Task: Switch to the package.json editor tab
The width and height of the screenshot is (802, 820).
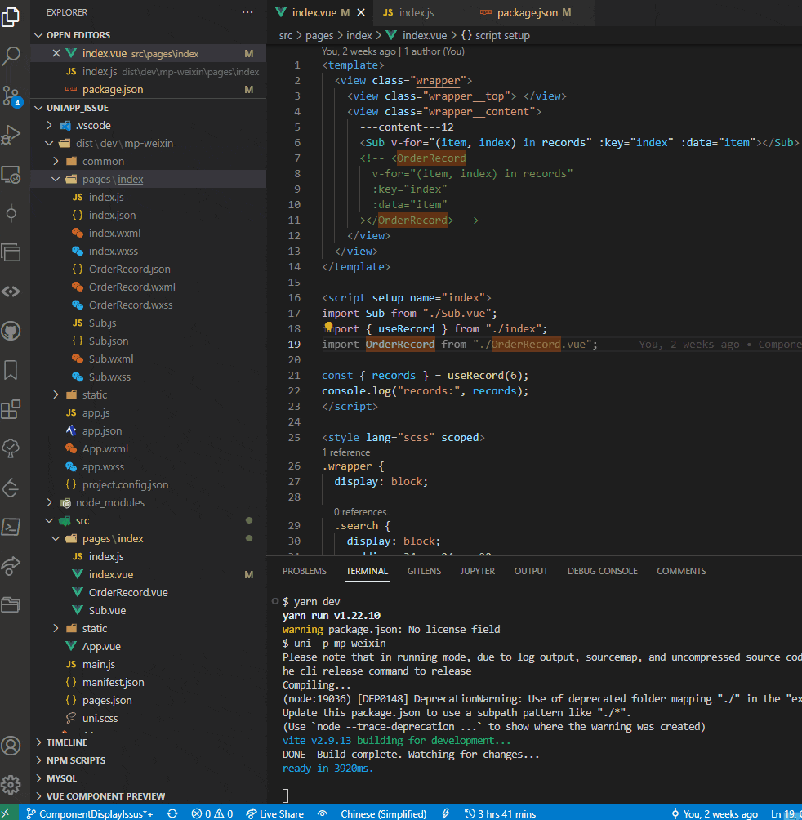Action: pos(527,13)
